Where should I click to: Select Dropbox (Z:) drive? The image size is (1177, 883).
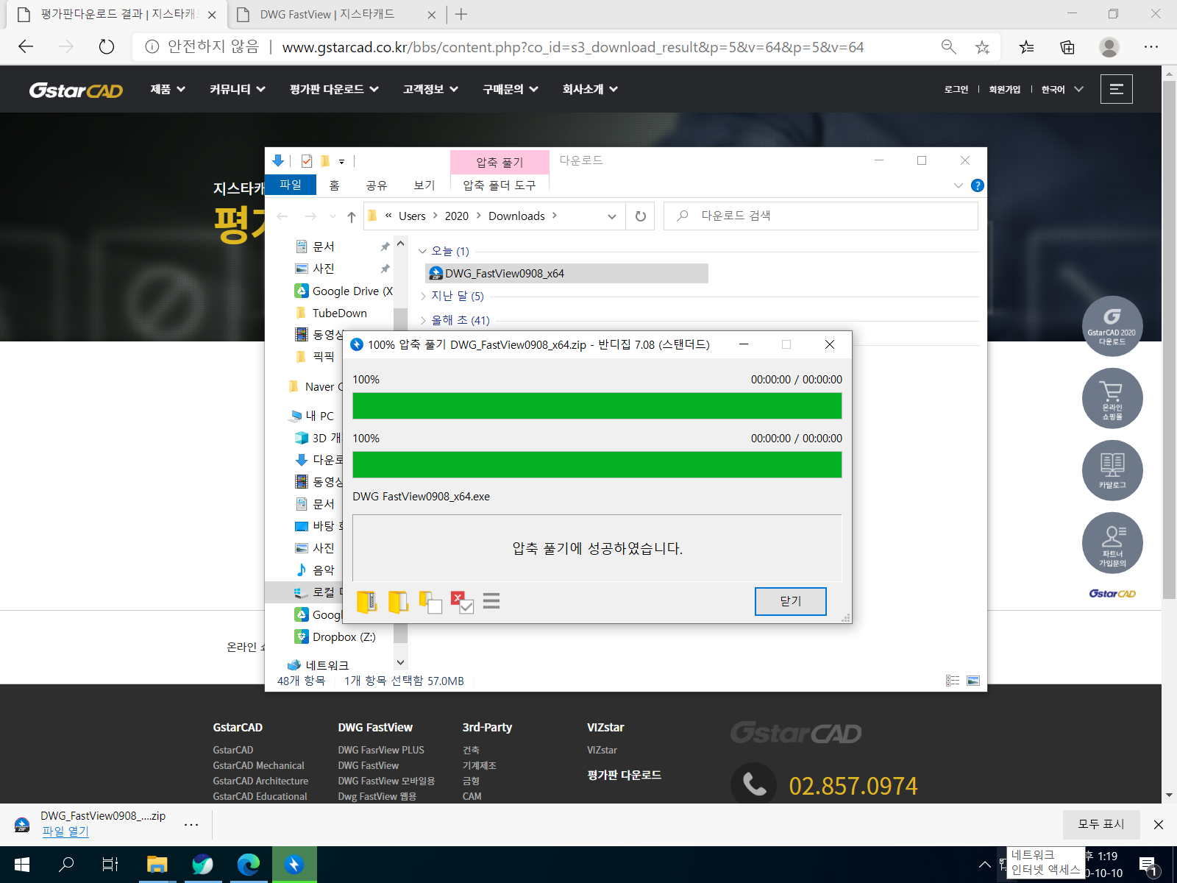coord(335,636)
